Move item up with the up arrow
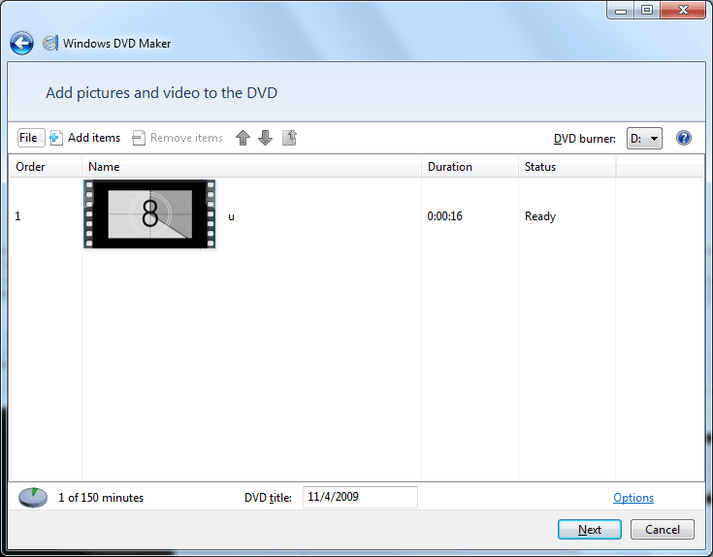Image resolution: width=713 pixels, height=557 pixels. (243, 138)
